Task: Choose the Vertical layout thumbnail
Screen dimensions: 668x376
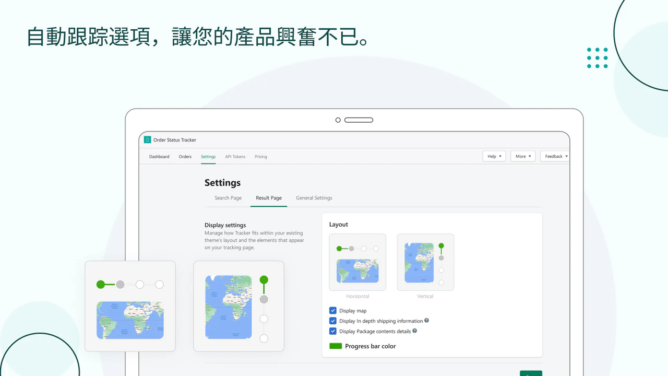Action: (x=425, y=262)
